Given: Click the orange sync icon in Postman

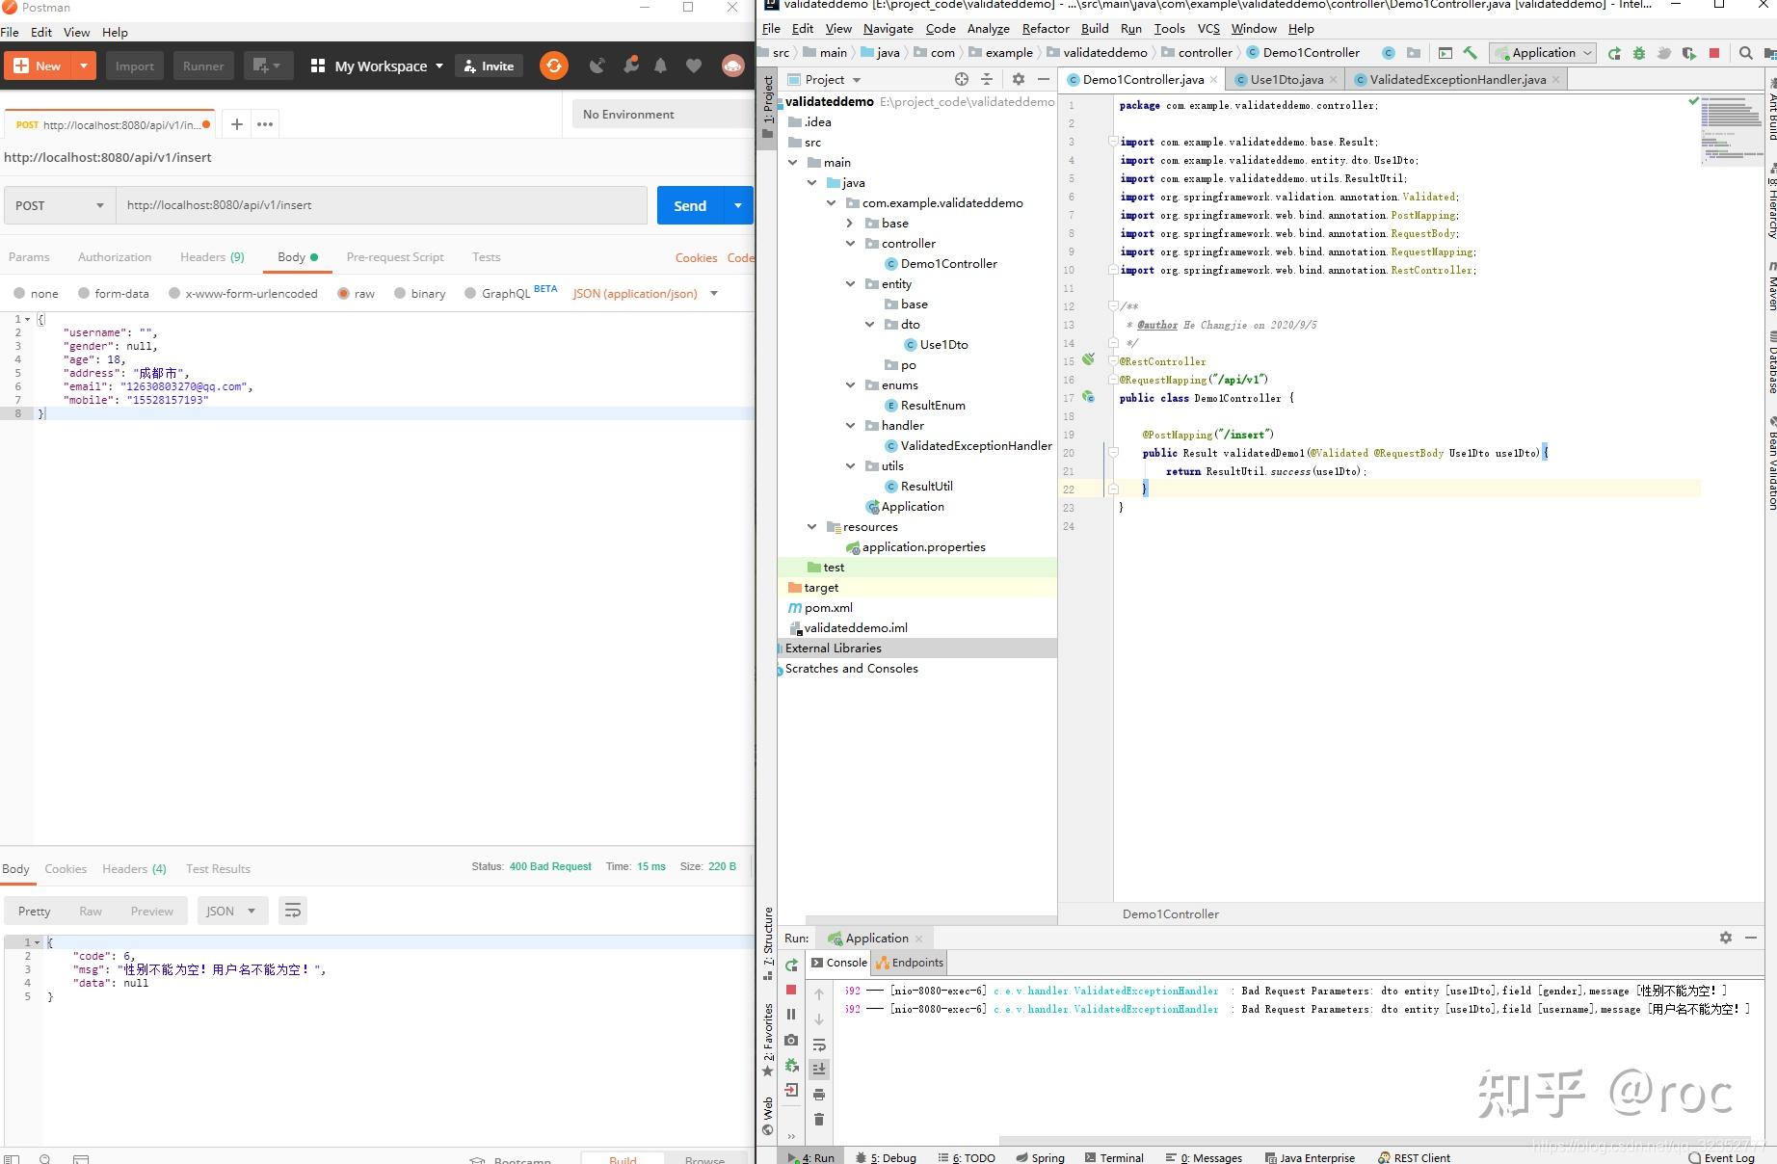Looking at the screenshot, I should tap(553, 66).
